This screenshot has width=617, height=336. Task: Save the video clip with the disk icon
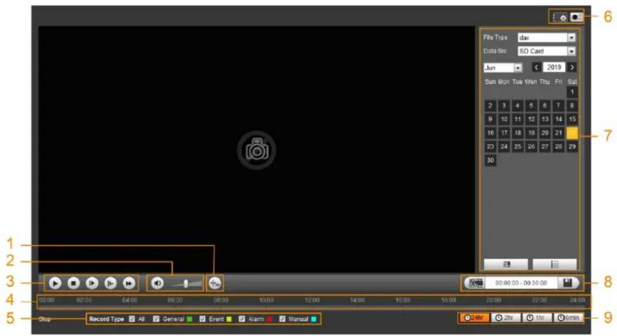(568, 283)
